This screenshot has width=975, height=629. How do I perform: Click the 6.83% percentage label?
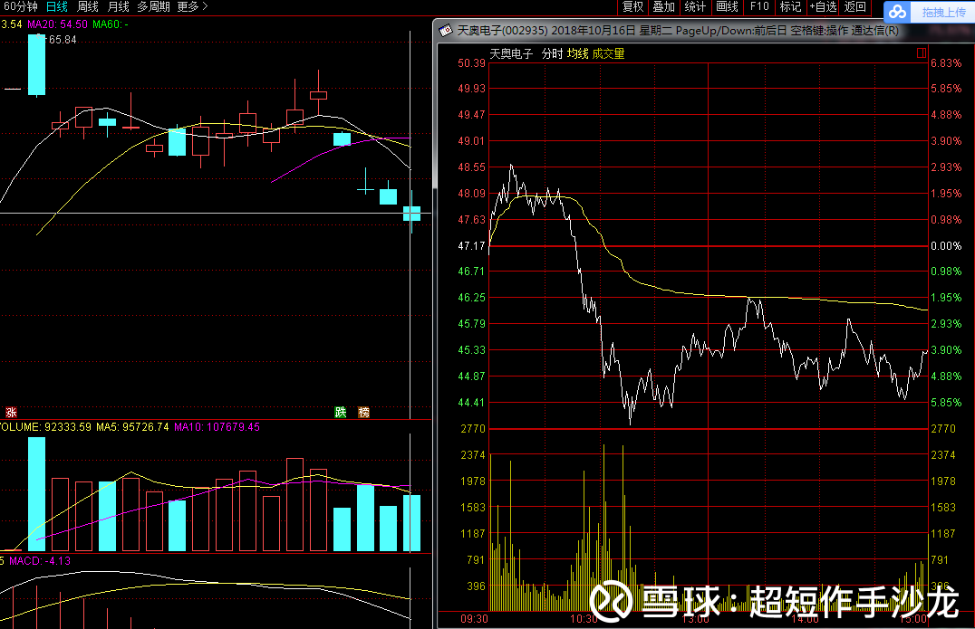click(x=946, y=63)
